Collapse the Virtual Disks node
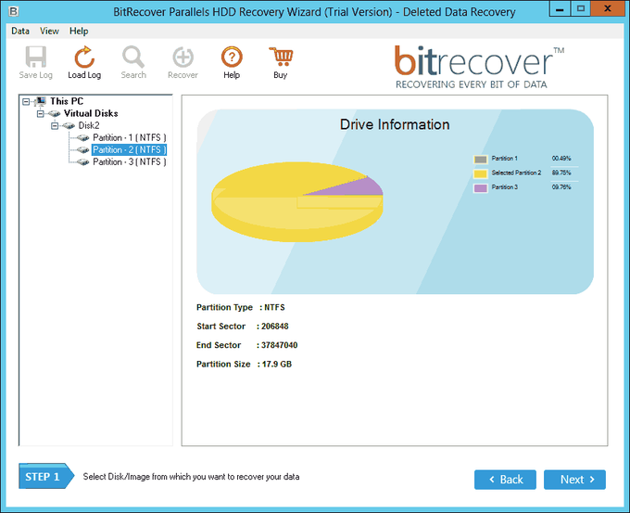This screenshot has width=630, height=513. tap(41, 114)
